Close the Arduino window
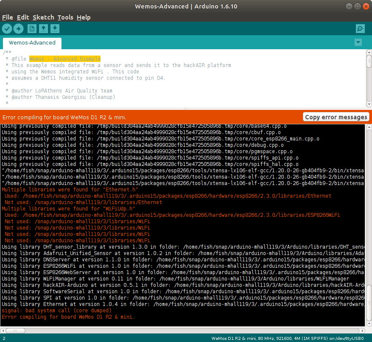This screenshot has height=342, width=372. point(366,6)
